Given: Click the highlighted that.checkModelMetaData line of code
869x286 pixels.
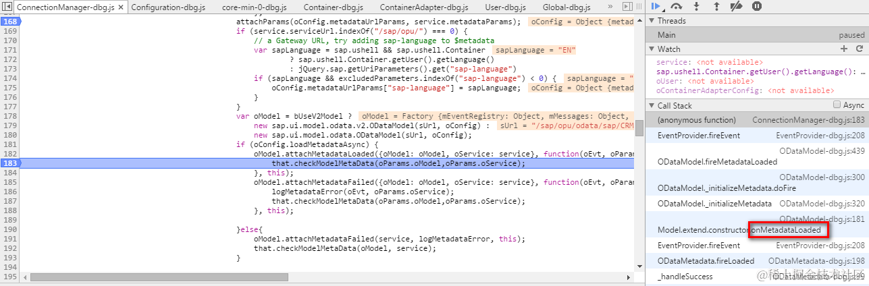Looking at the screenshot, I should coord(398,163).
